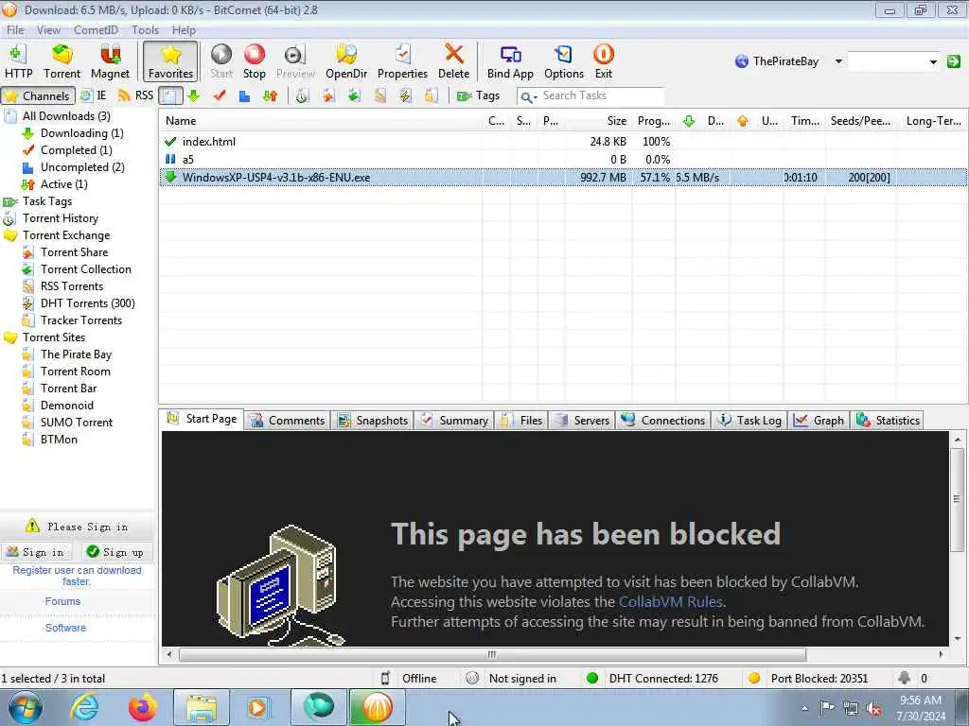Filter by completed red check icon
Viewport: 969px width, 726px height.
pyautogui.click(x=220, y=95)
